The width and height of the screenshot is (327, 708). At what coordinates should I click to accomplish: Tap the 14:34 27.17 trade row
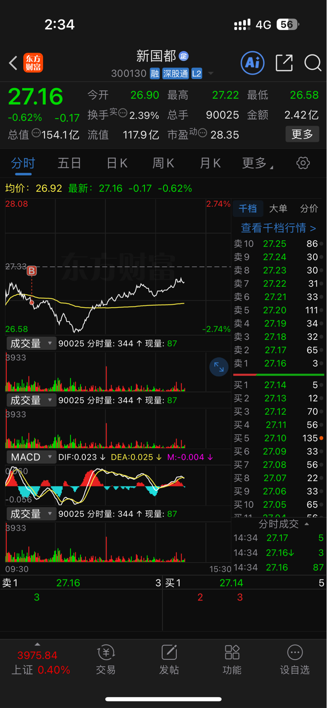coord(279,538)
